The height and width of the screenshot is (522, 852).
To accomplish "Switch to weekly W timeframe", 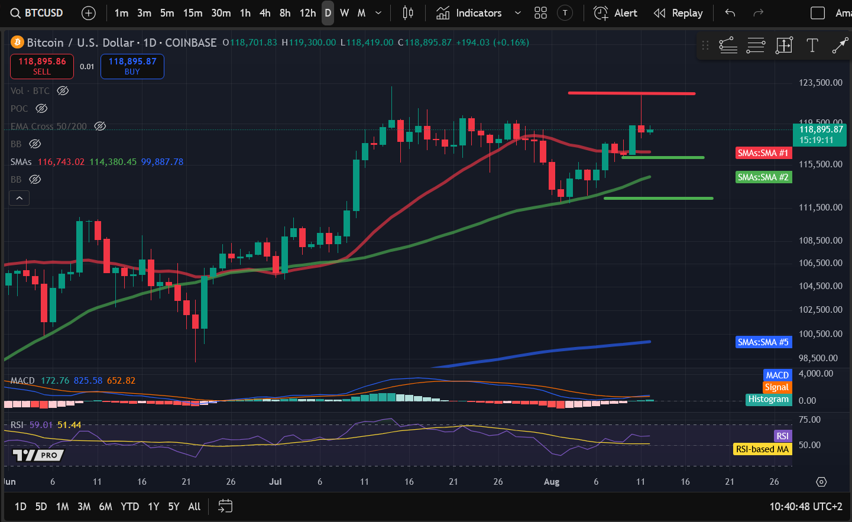I will point(345,13).
